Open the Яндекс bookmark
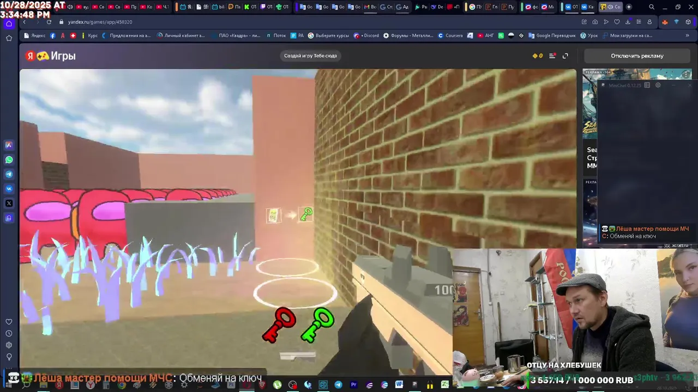 point(34,35)
